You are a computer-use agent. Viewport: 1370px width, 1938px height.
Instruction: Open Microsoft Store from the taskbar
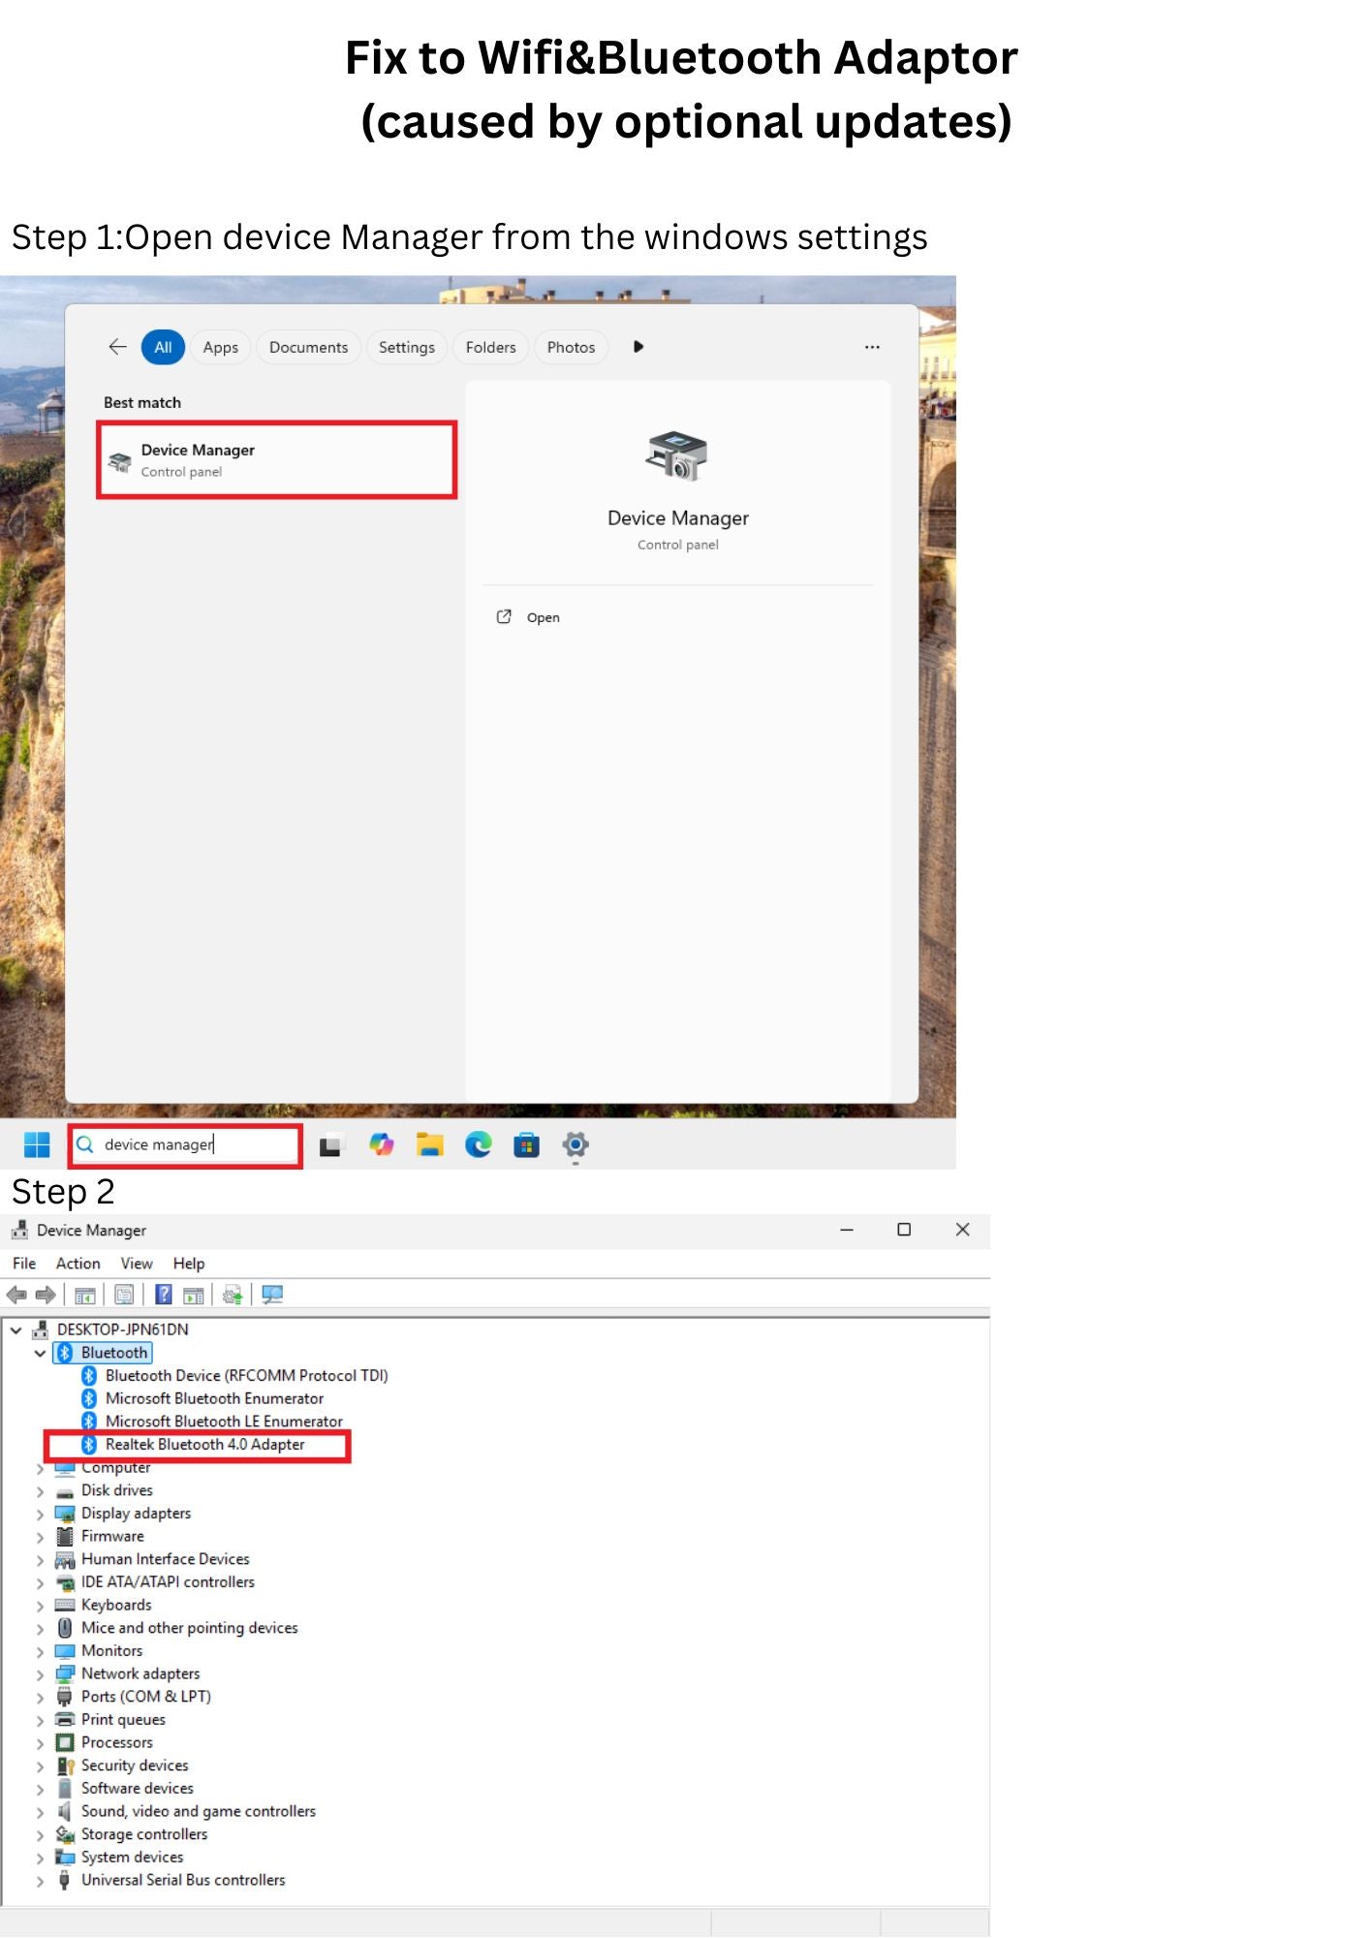526,1144
